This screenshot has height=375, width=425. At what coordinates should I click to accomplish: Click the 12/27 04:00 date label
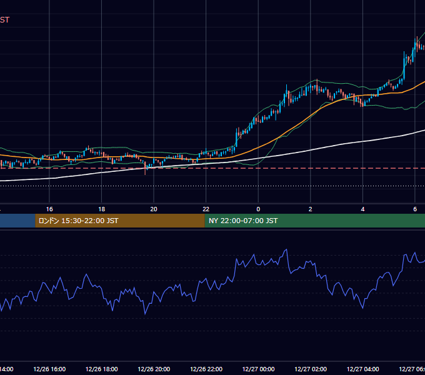pyautogui.click(x=363, y=369)
